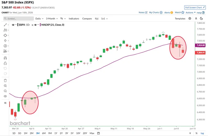Viewport: 208px width, 136px height.
Task: Click the 7,304.41 current price label
Action: (200, 53)
